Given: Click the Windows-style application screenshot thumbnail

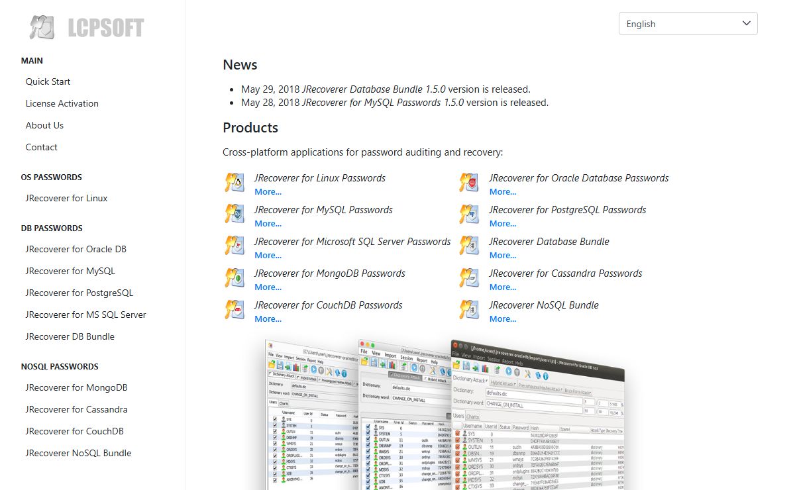Looking at the screenshot, I should [311, 415].
